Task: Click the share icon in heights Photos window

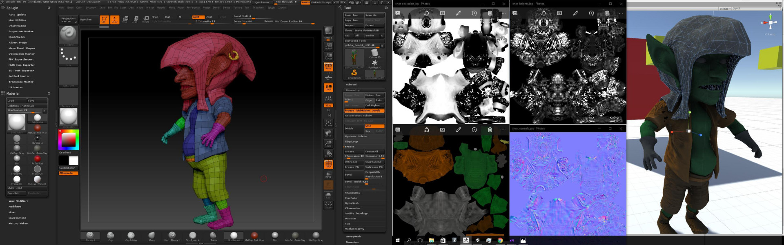Action: tap(544, 13)
